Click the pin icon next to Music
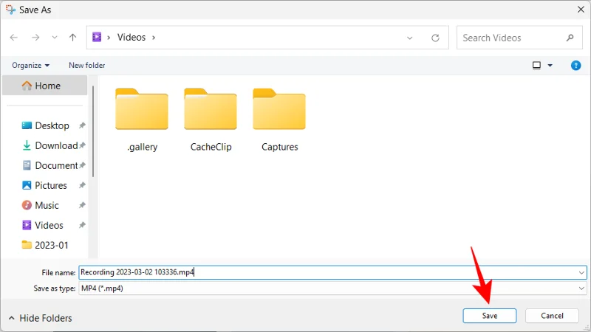Viewport: 591px width, 332px height. (x=82, y=205)
